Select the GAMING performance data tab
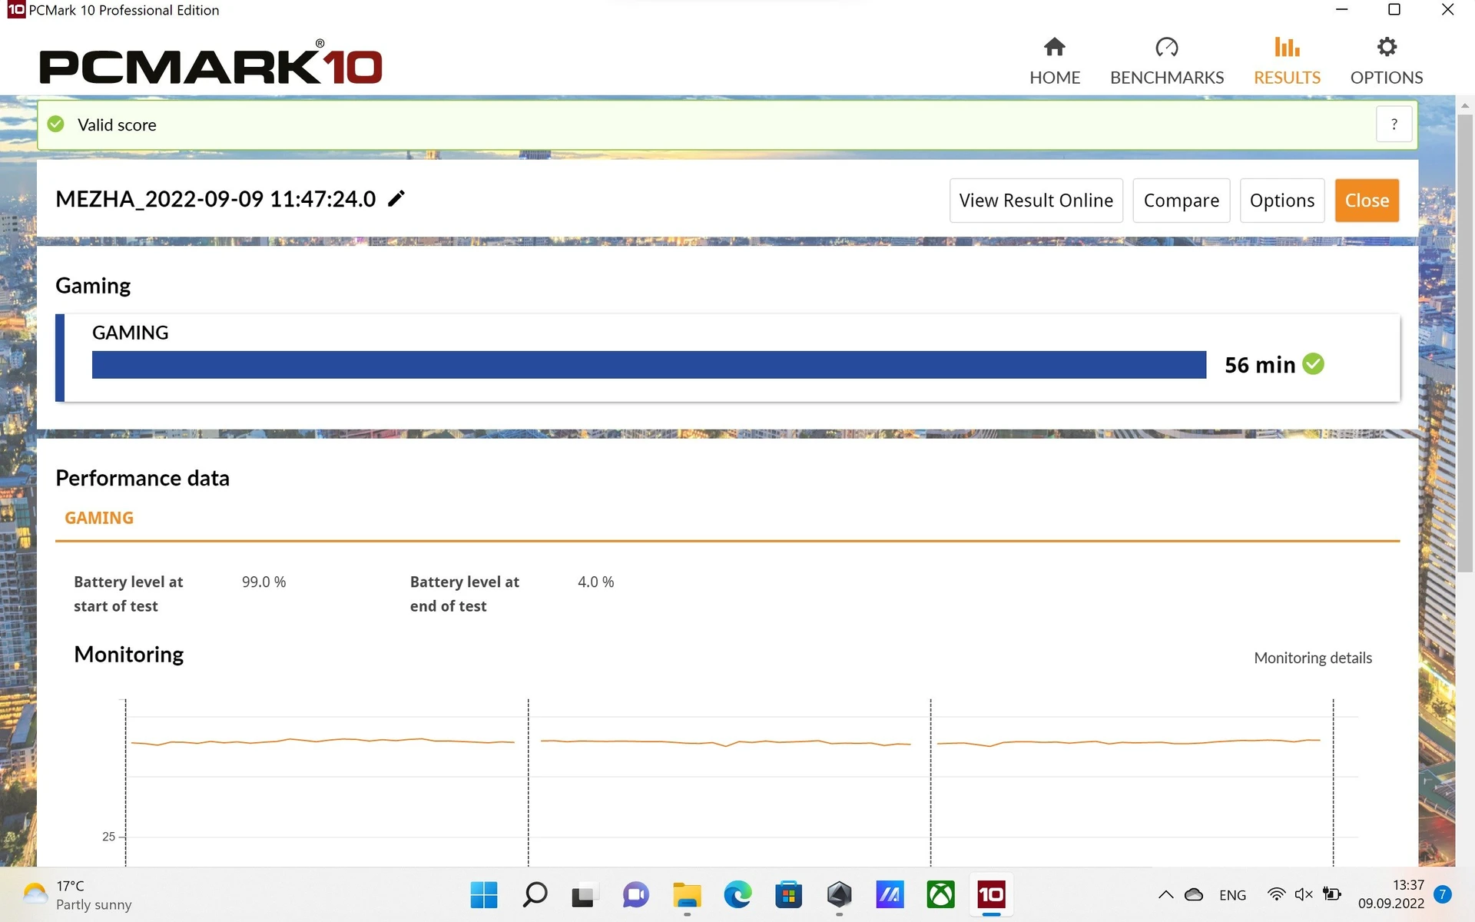 pyautogui.click(x=99, y=518)
